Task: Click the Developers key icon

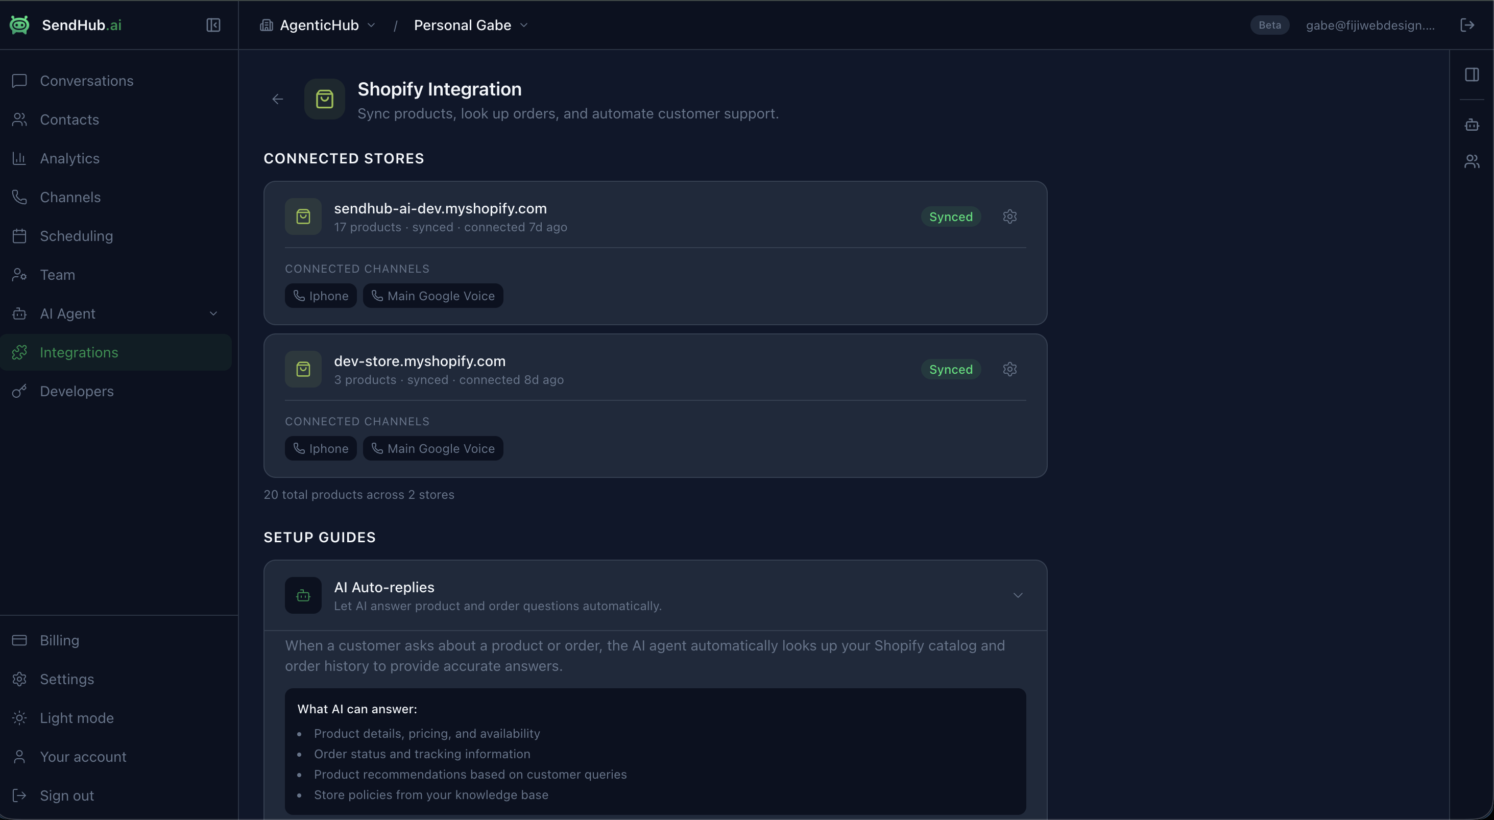Action: point(19,392)
